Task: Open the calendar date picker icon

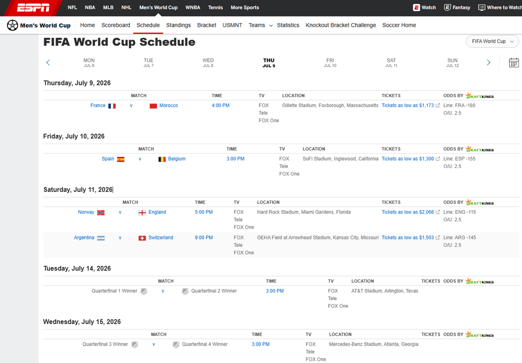Action: 514,63
